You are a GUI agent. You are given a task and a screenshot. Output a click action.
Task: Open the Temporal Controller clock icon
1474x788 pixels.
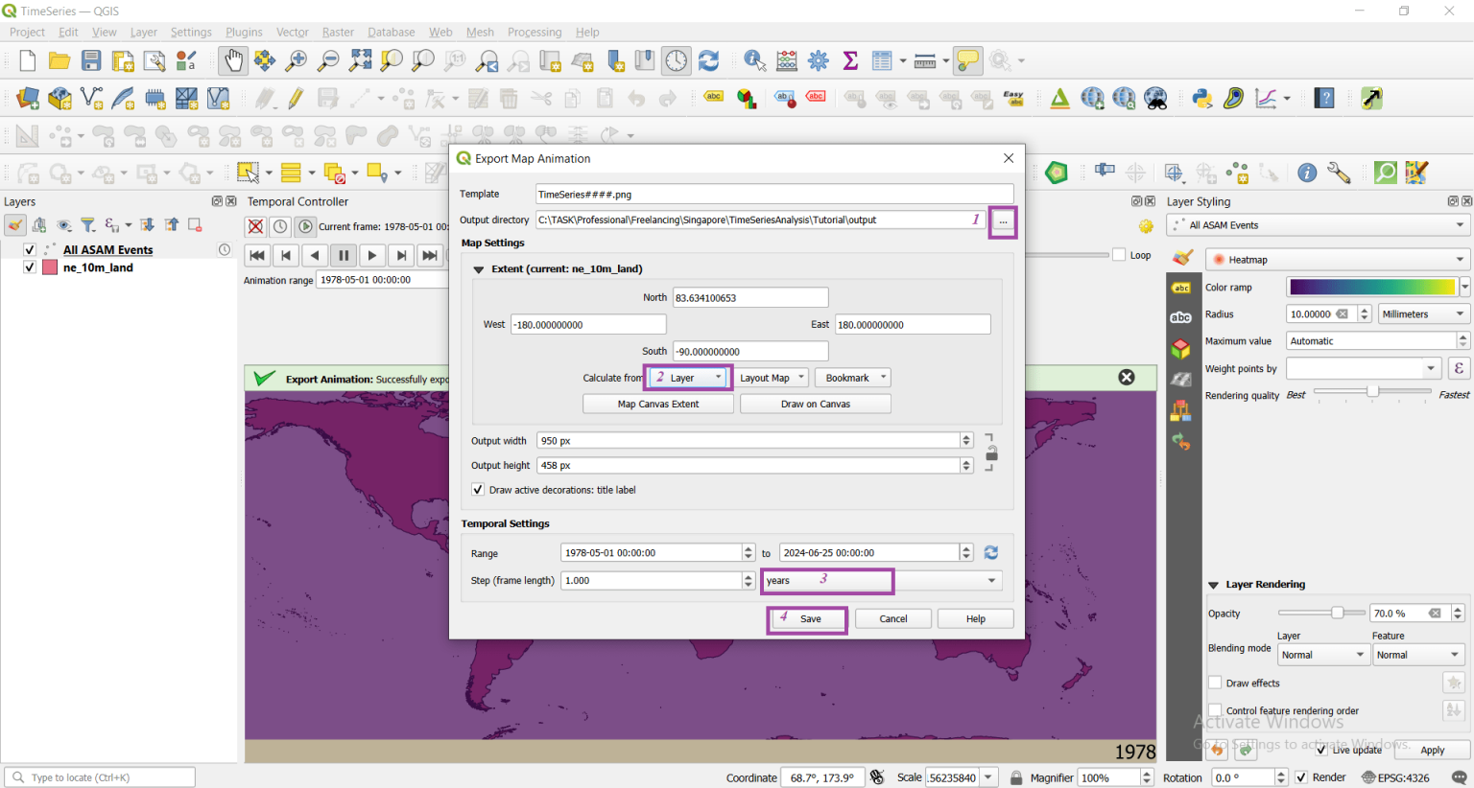click(678, 59)
